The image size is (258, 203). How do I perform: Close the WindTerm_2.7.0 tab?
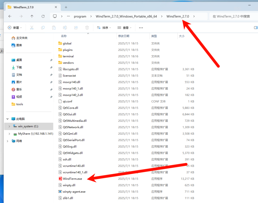coord(56,7)
